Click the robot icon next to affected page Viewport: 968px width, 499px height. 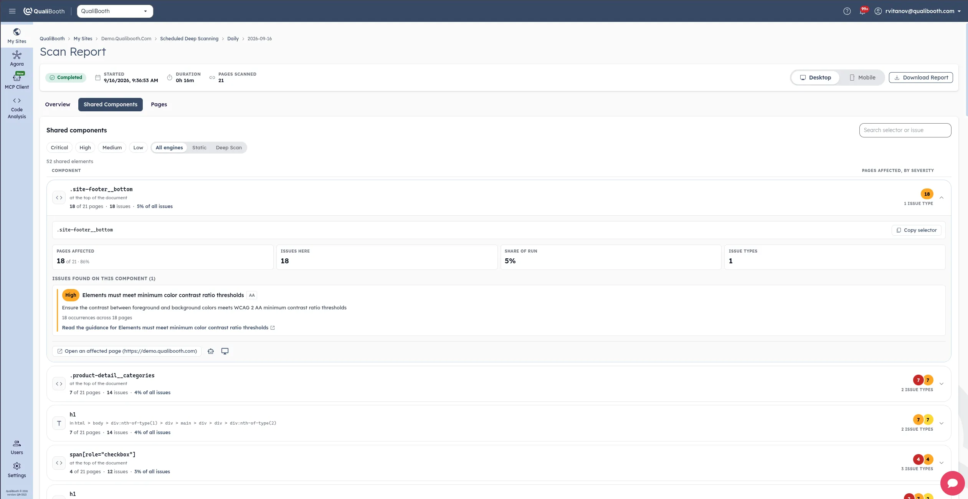tap(211, 351)
